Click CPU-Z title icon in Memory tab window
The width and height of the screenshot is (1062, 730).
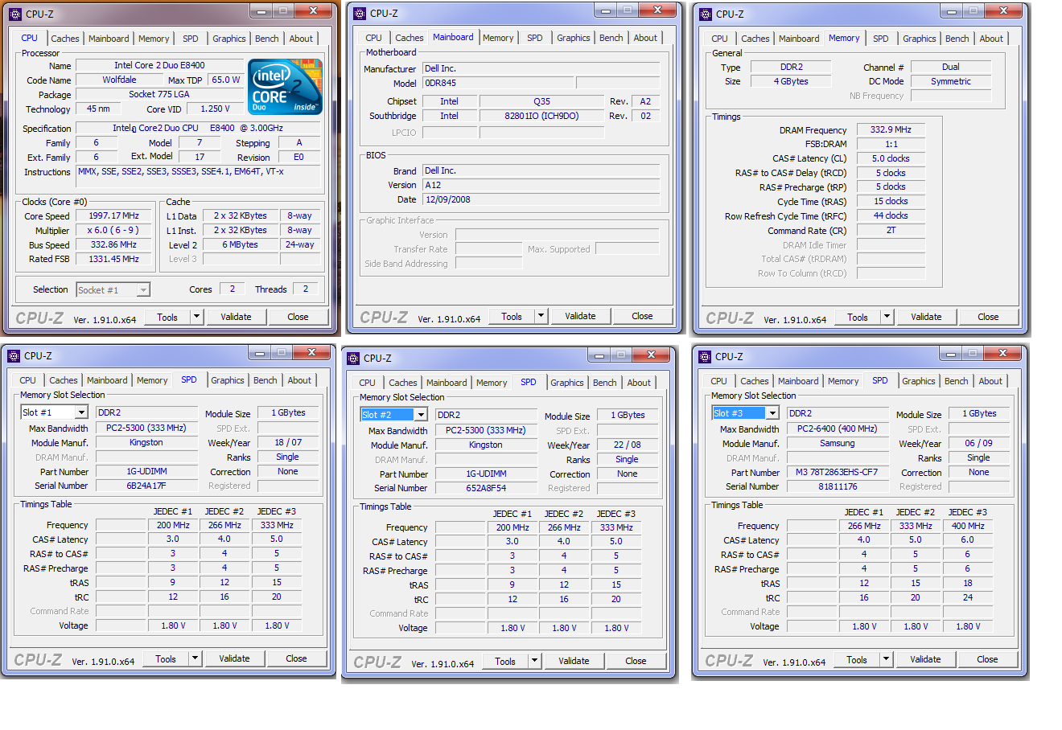[706, 14]
